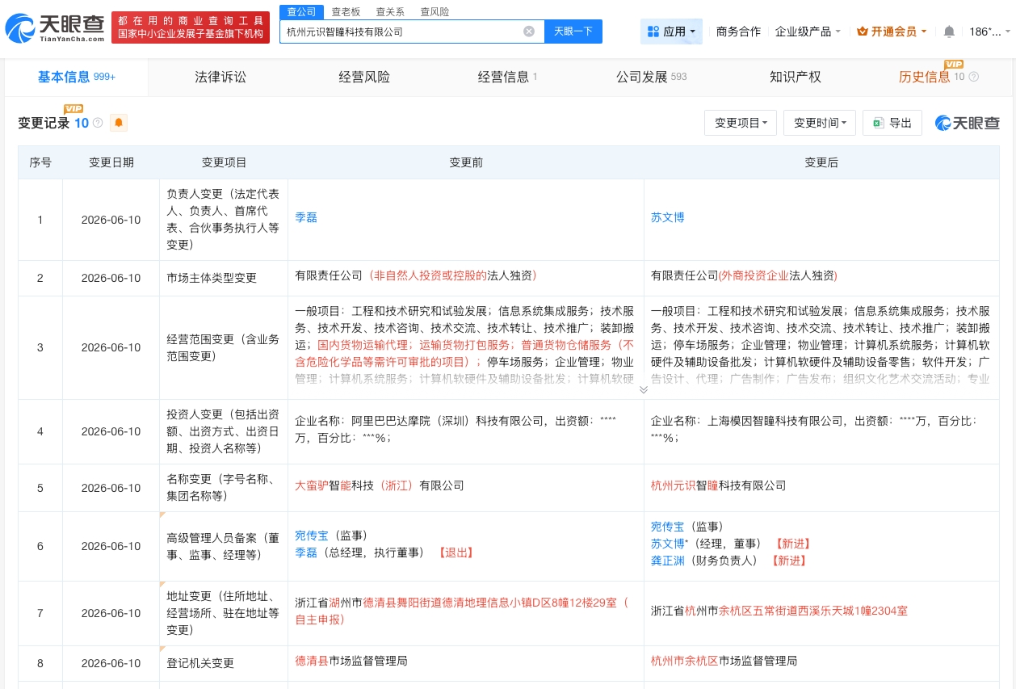1016x689 pixels.
Task: Switch to the 法律诉讼 tab
Action: tap(220, 77)
